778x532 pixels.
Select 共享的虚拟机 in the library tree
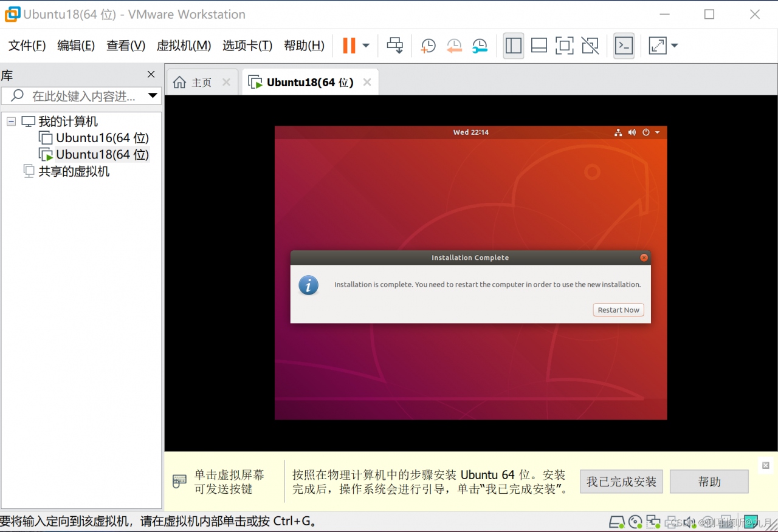74,171
